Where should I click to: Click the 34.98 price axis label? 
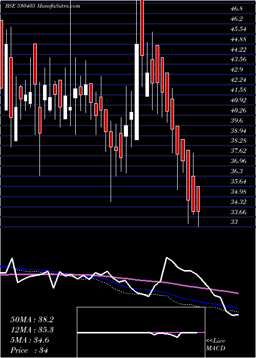coord(239,192)
